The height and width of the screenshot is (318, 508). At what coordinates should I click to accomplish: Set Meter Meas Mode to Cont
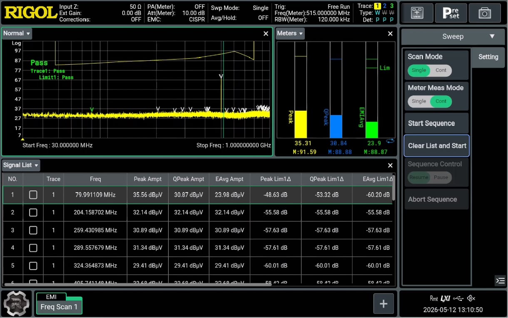click(x=441, y=101)
